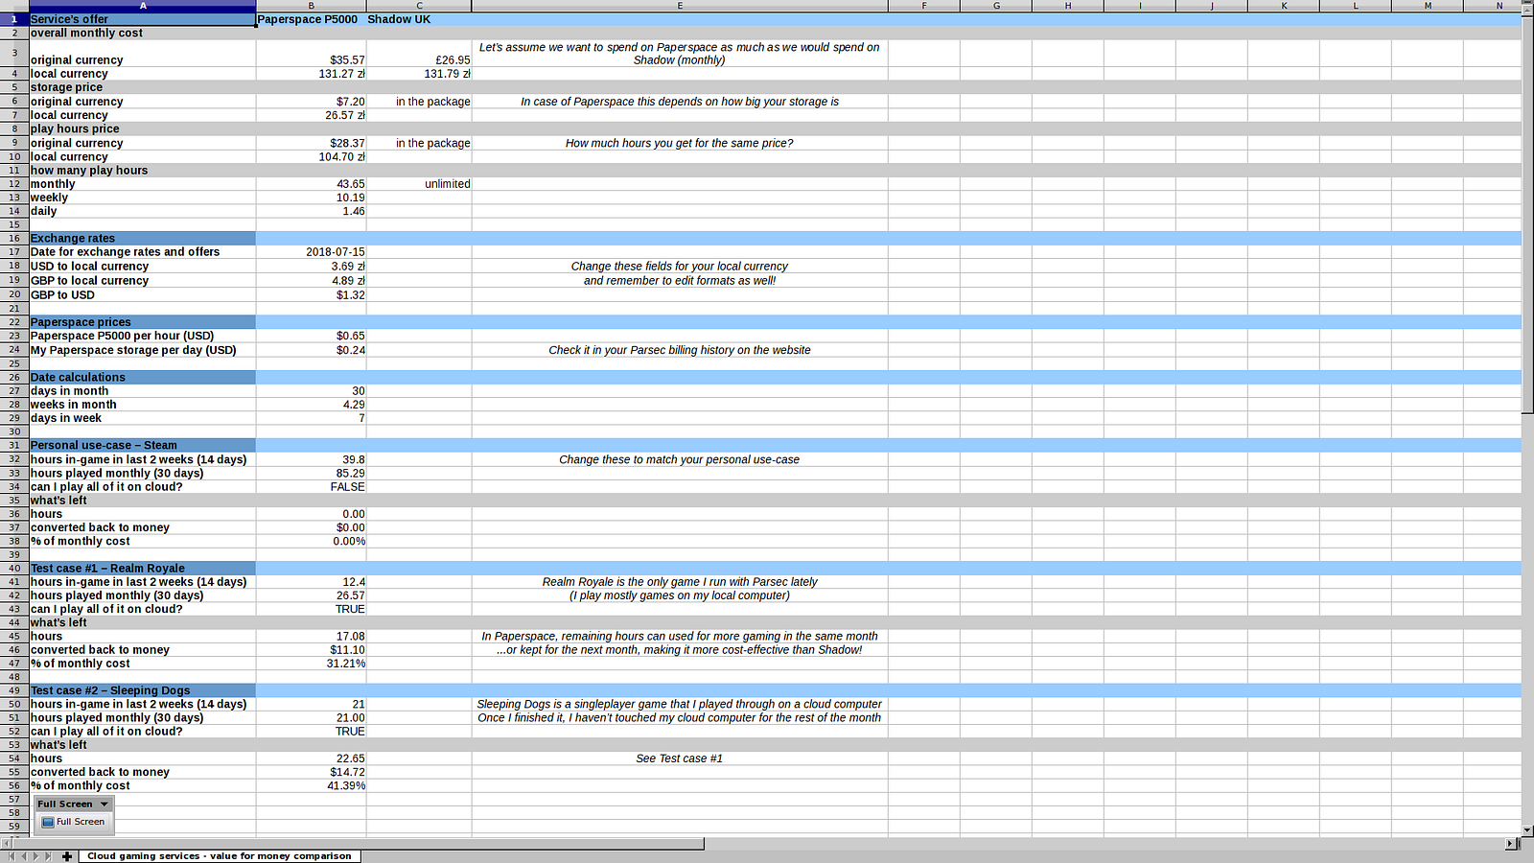Select row 16 header
Viewport: 1534px width, 863px height.
14,239
